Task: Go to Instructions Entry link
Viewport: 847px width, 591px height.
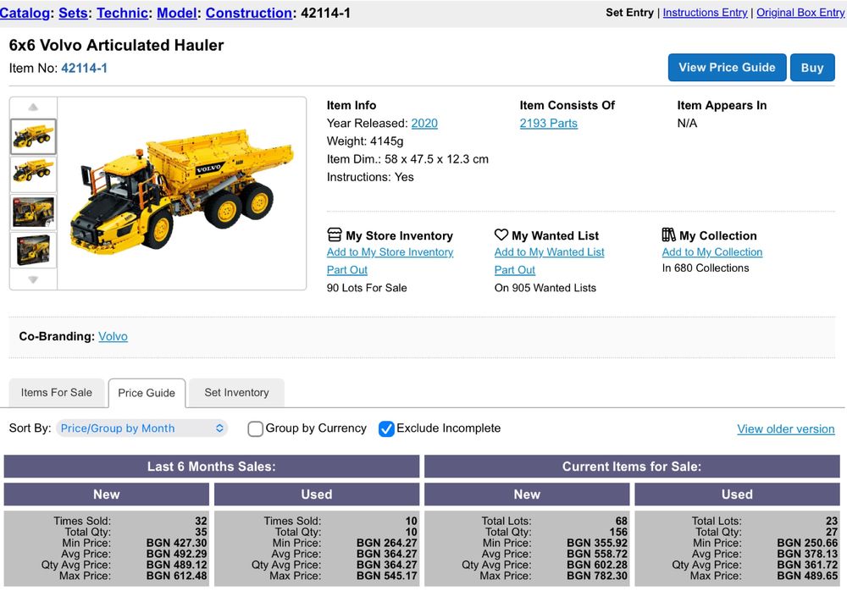Action: (705, 13)
